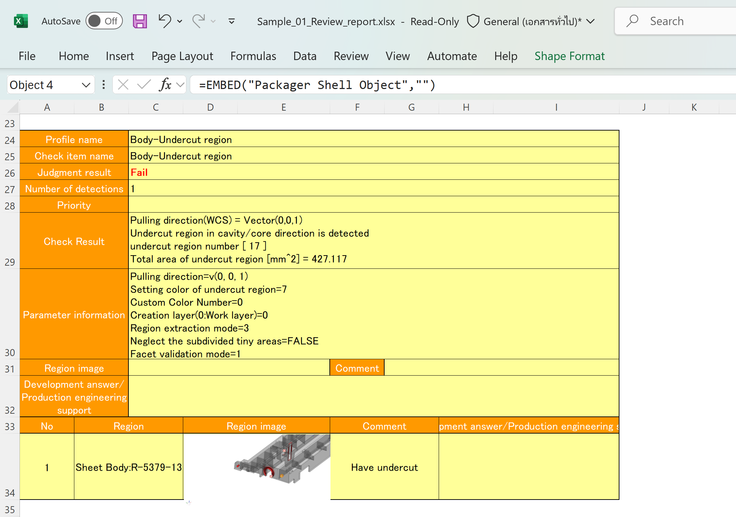Click the formula bar Enter checkmark icon
736x517 pixels.
tap(144, 85)
